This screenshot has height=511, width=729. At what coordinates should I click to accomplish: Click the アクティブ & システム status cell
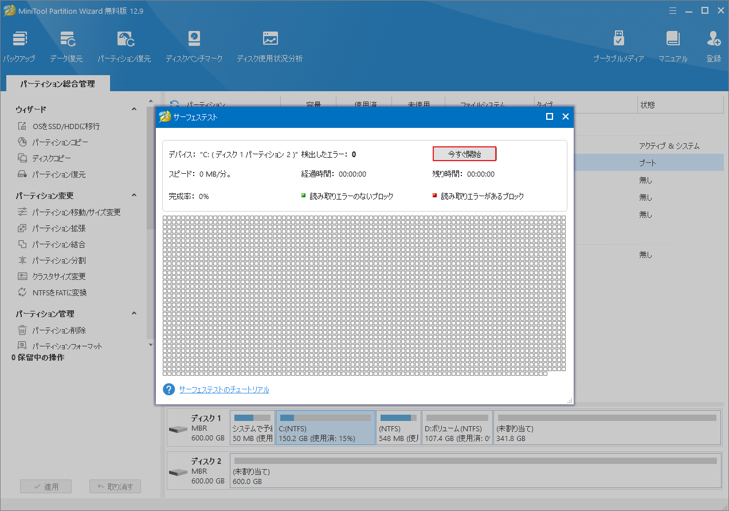[669, 146]
